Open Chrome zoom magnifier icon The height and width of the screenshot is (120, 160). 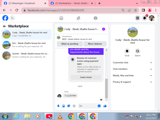click(x=123, y=10)
